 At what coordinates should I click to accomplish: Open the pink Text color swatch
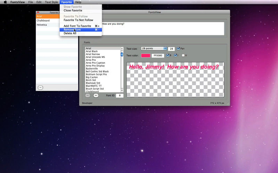(x=146, y=55)
